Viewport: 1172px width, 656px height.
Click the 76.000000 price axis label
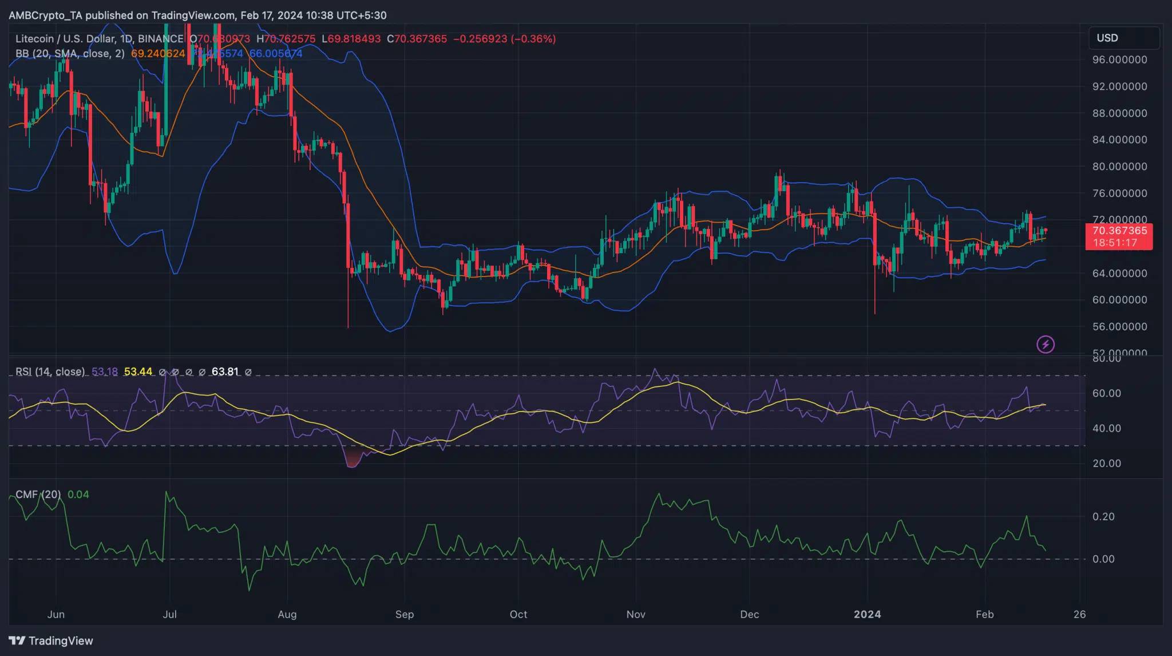pyautogui.click(x=1119, y=193)
